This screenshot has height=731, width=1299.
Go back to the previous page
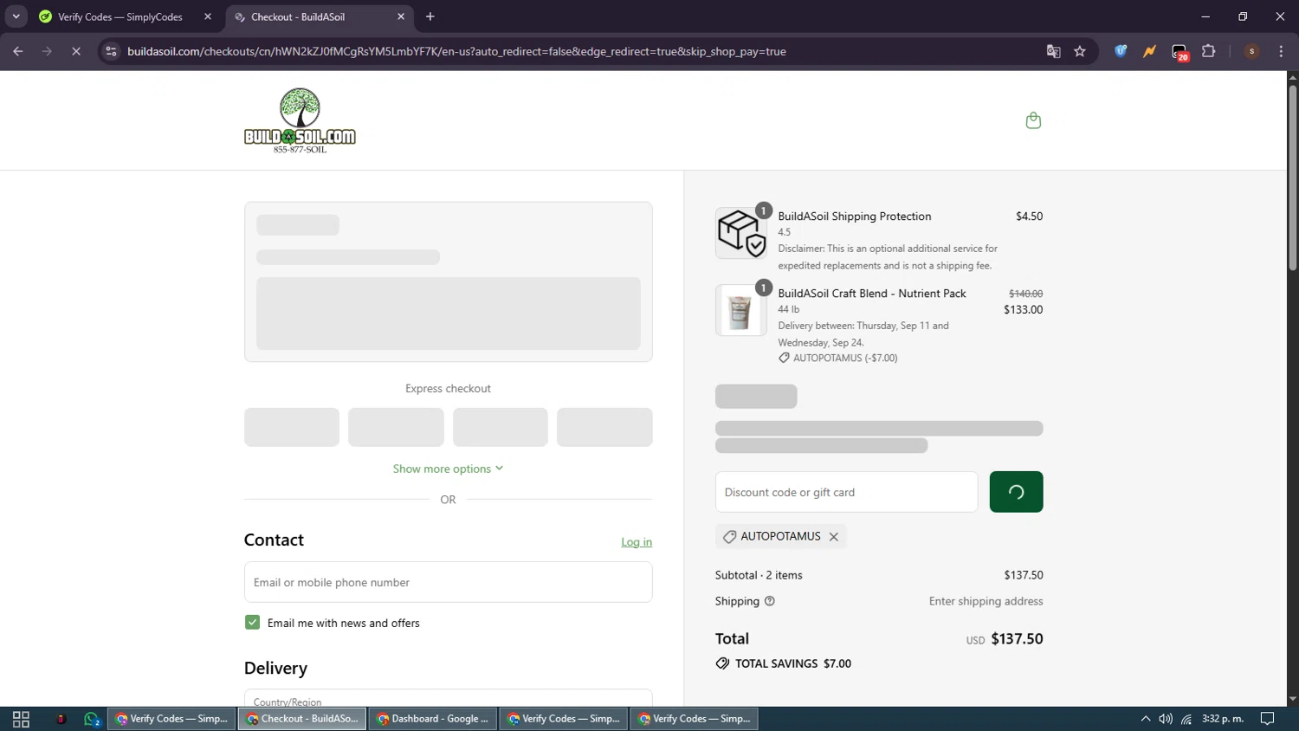coord(18,51)
